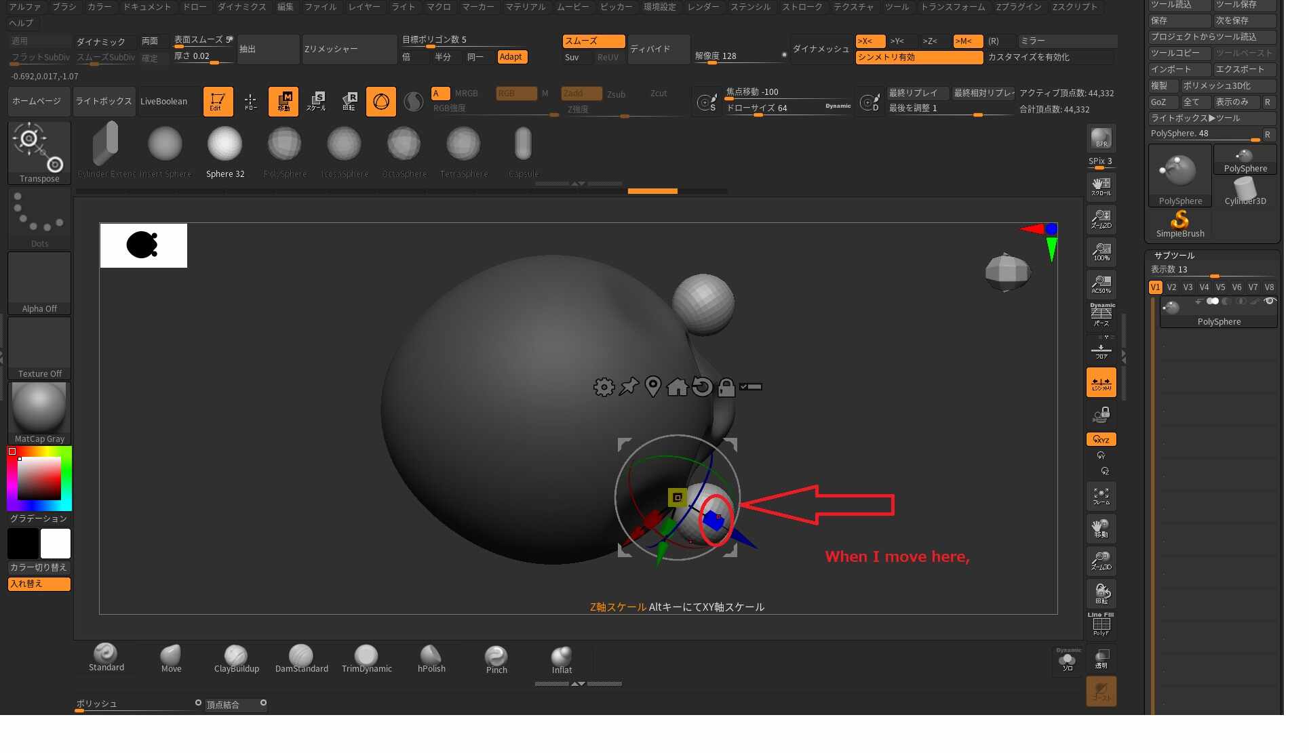Disable the Floor grid toggle

click(x=1101, y=351)
